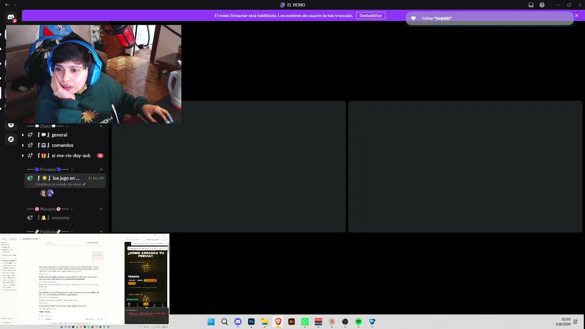Click the heart icon in Follow notification
Viewport: 585px width, 329px height.
click(414, 18)
